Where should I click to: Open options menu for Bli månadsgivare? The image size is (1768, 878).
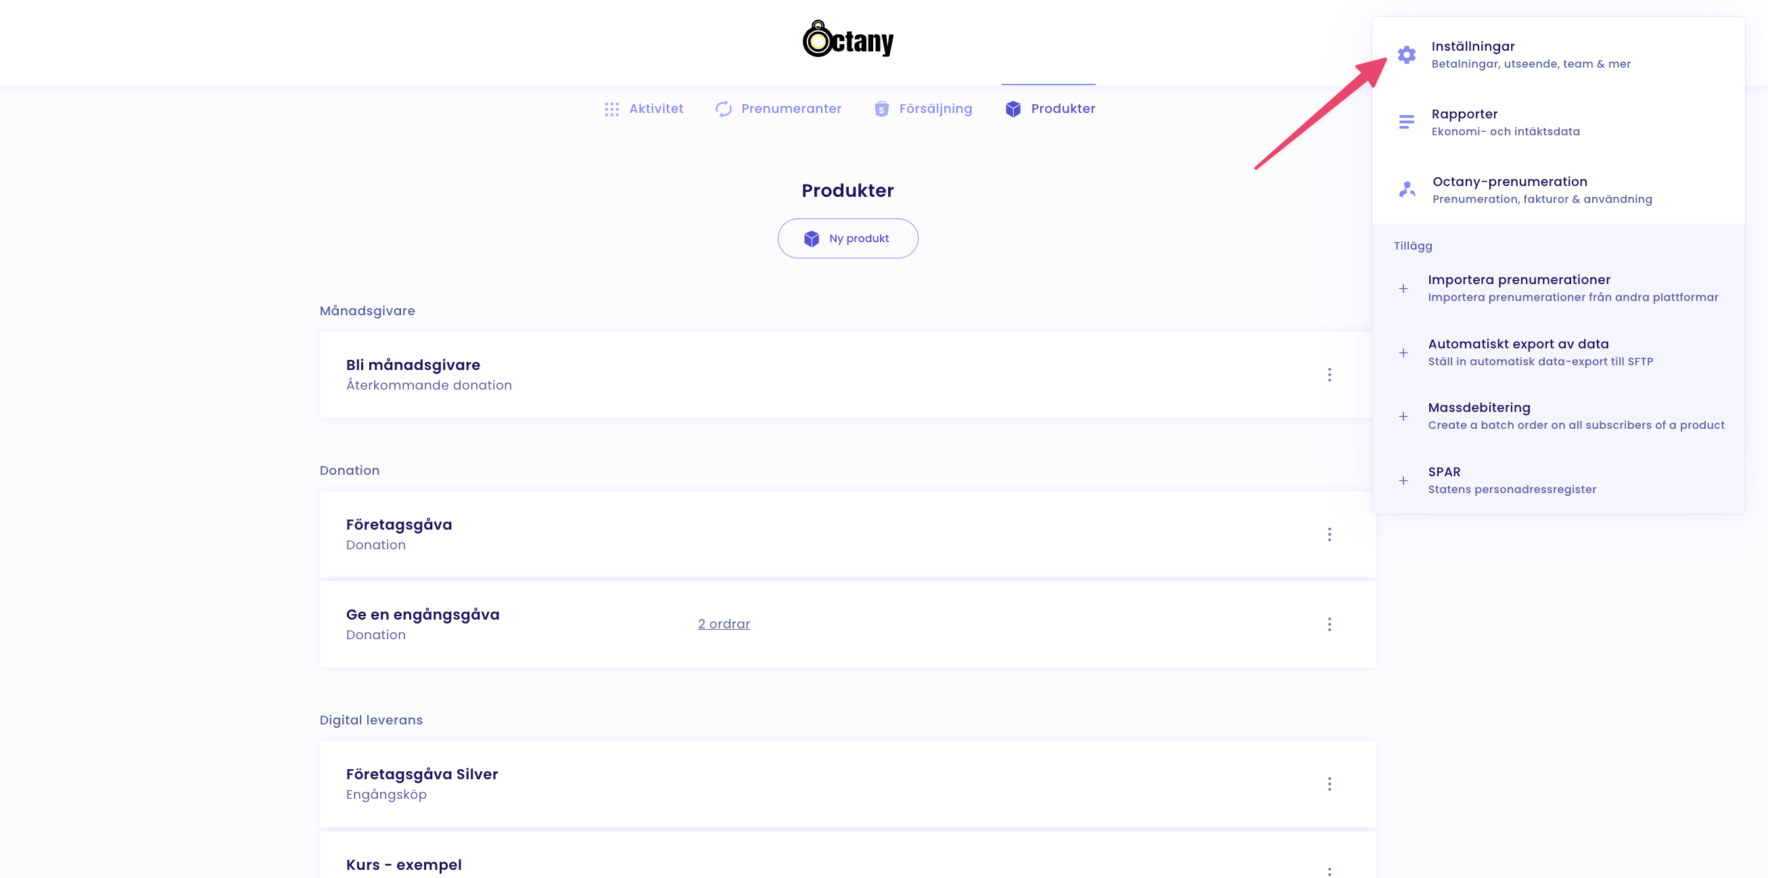[1329, 375]
